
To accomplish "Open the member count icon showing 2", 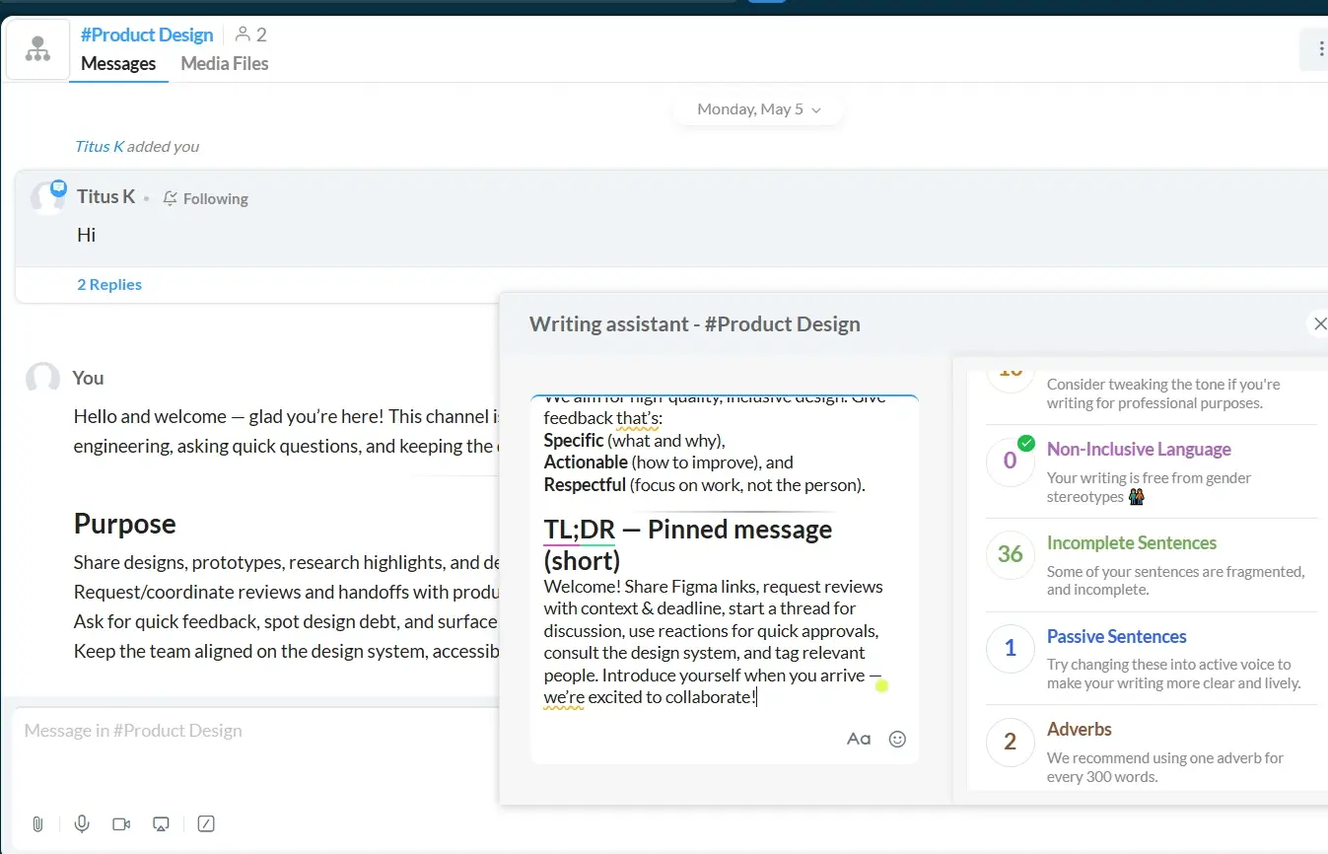I will click(x=251, y=35).
